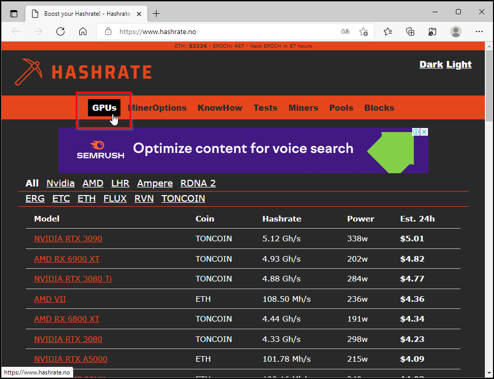Filter GPUs by Nvidia
Image resolution: width=494 pixels, height=379 pixels.
(x=60, y=183)
